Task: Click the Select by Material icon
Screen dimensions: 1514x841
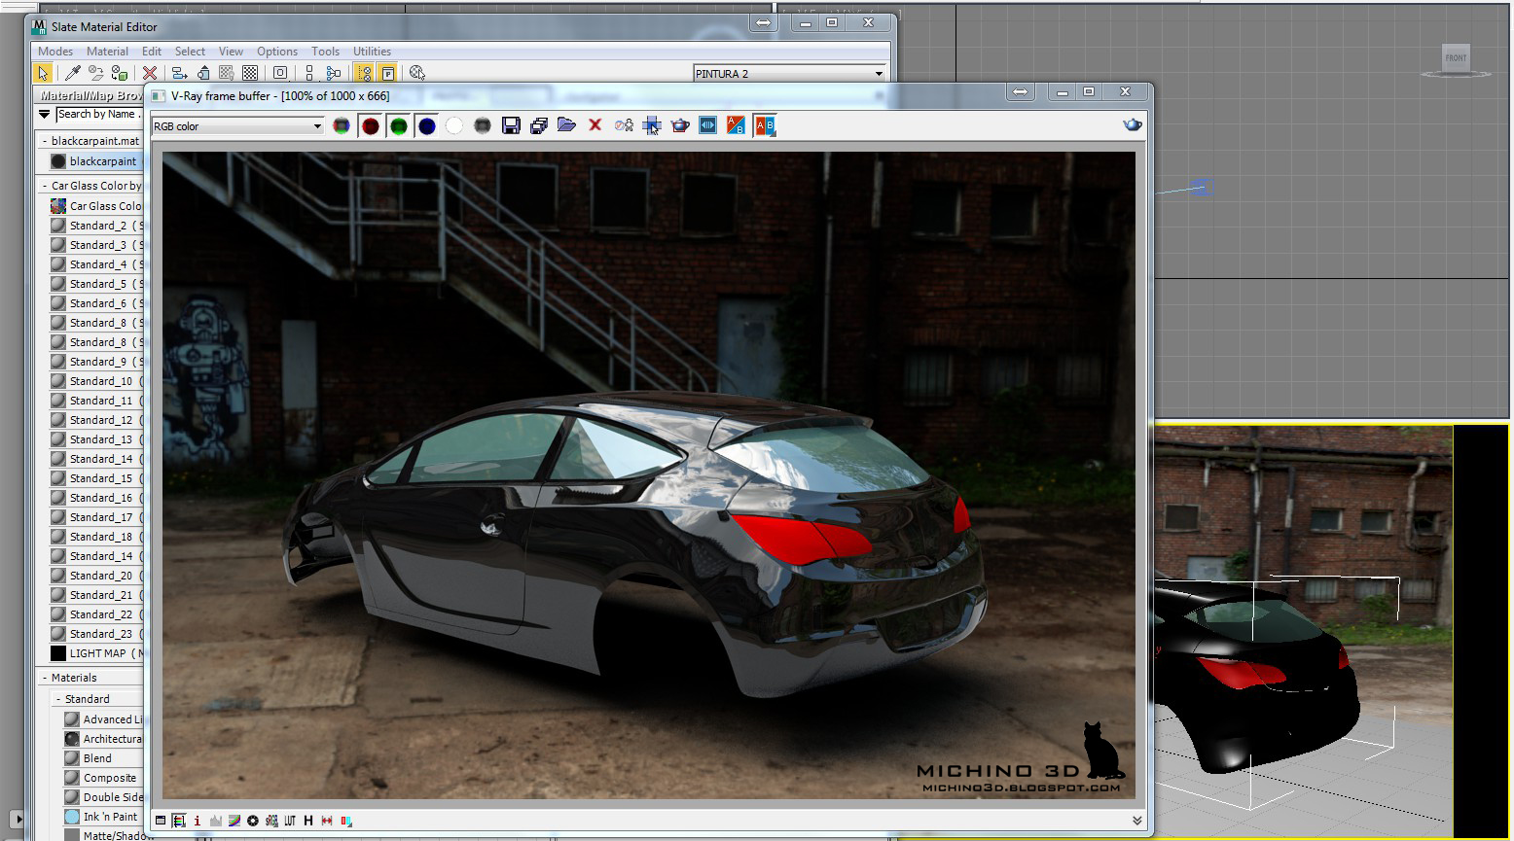Action: click(x=417, y=73)
